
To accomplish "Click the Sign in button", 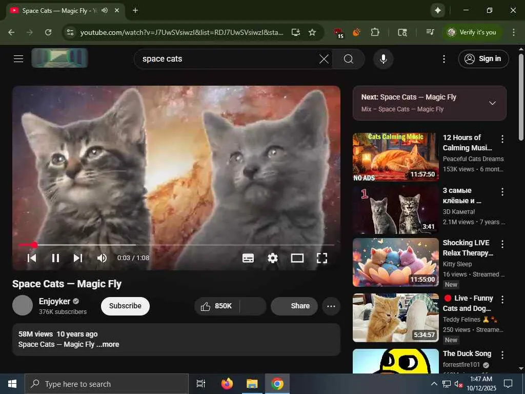I will (483, 59).
